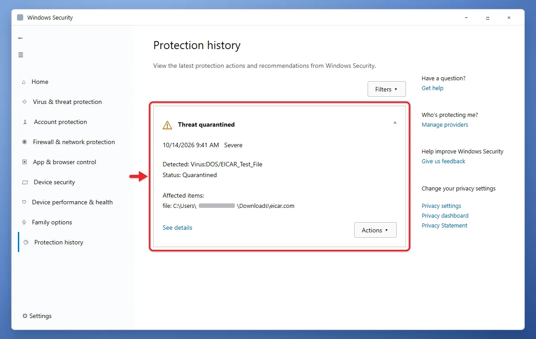Click the Get help link
Image resolution: width=536 pixels, height=339 pixels.
coord(432,88)
